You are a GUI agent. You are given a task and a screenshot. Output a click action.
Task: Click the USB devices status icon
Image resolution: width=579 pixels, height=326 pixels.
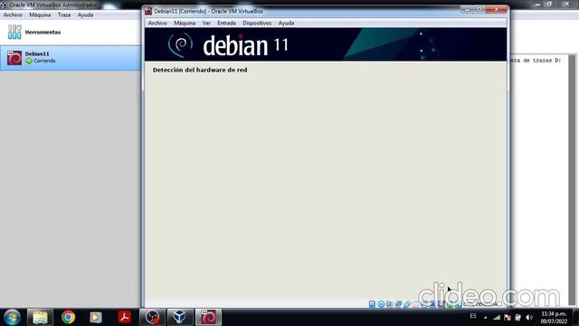407,304
